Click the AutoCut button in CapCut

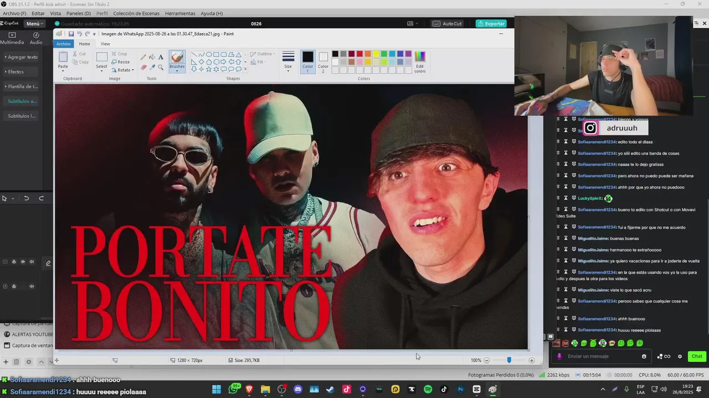pyautogui.click(x=448, y=24)
